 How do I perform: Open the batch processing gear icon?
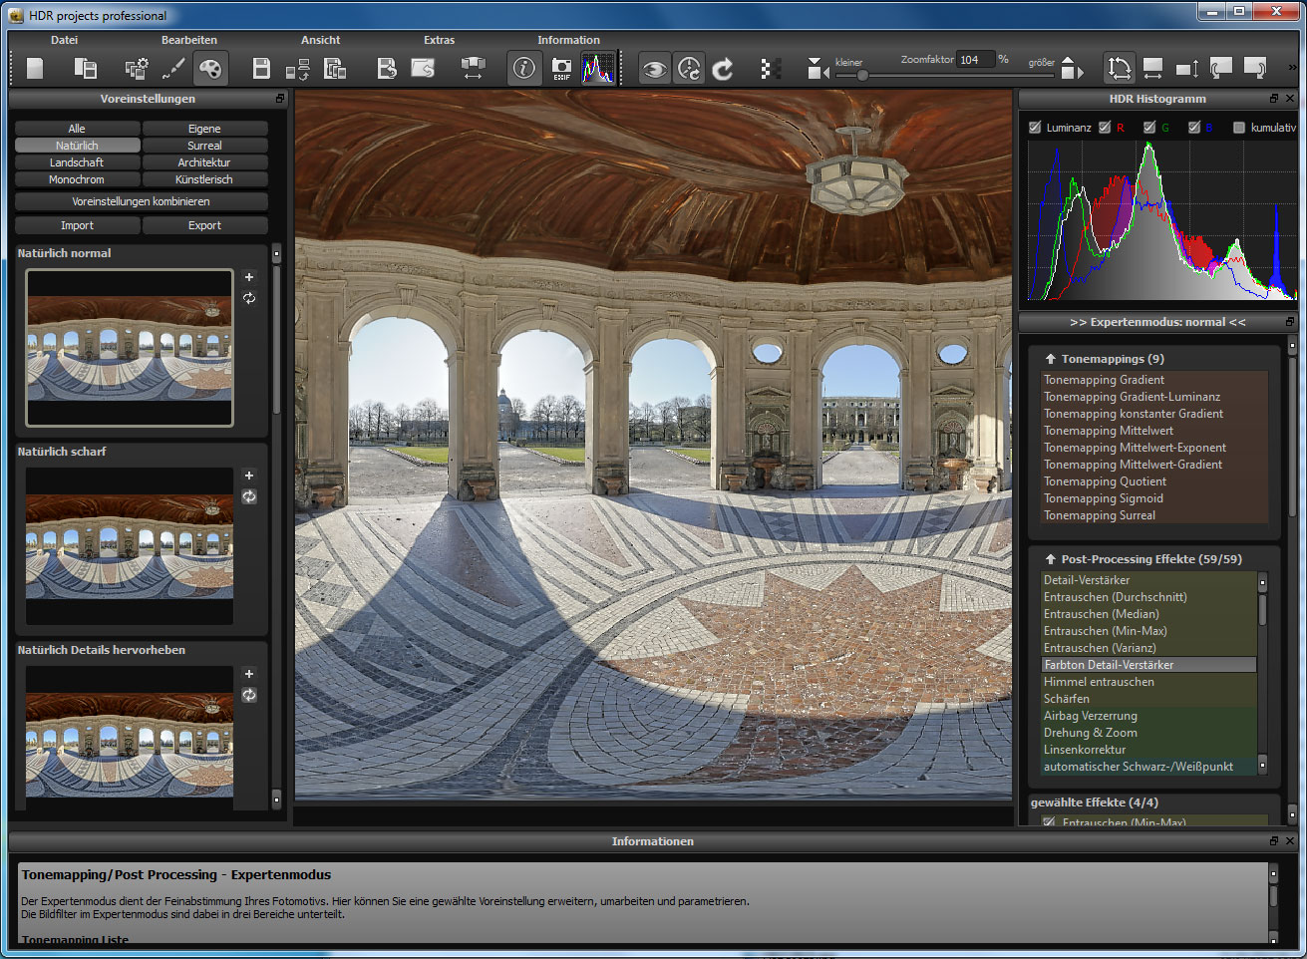coord(137,68)
